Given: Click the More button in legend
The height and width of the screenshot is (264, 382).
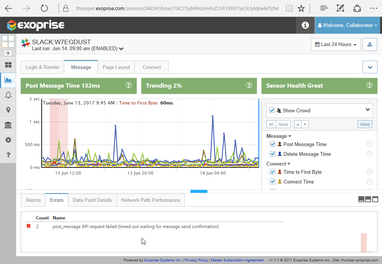Looking at the screenshot, I should pos(365,124).
